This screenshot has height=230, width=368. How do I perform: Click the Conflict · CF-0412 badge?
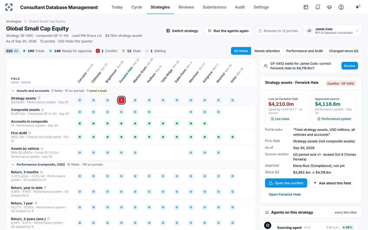341,84
